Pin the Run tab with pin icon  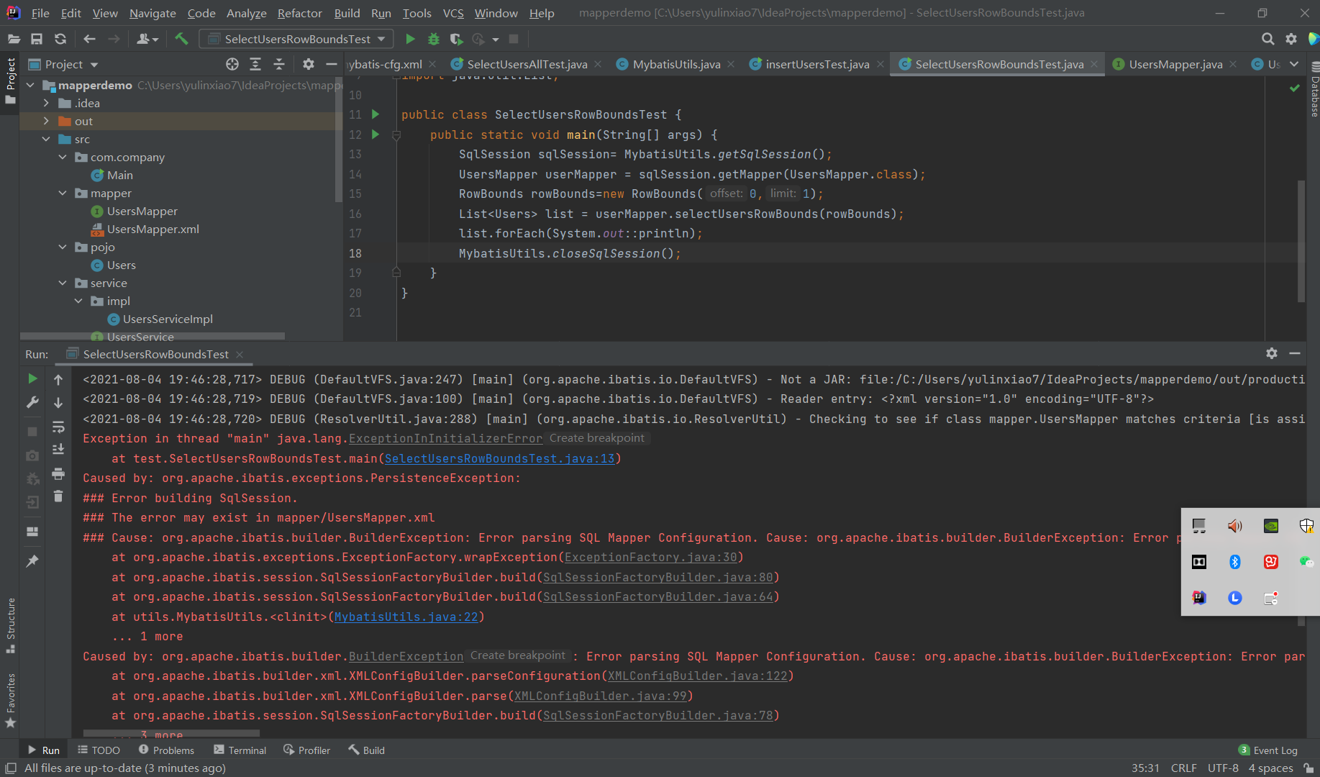(x=32, y=561)
